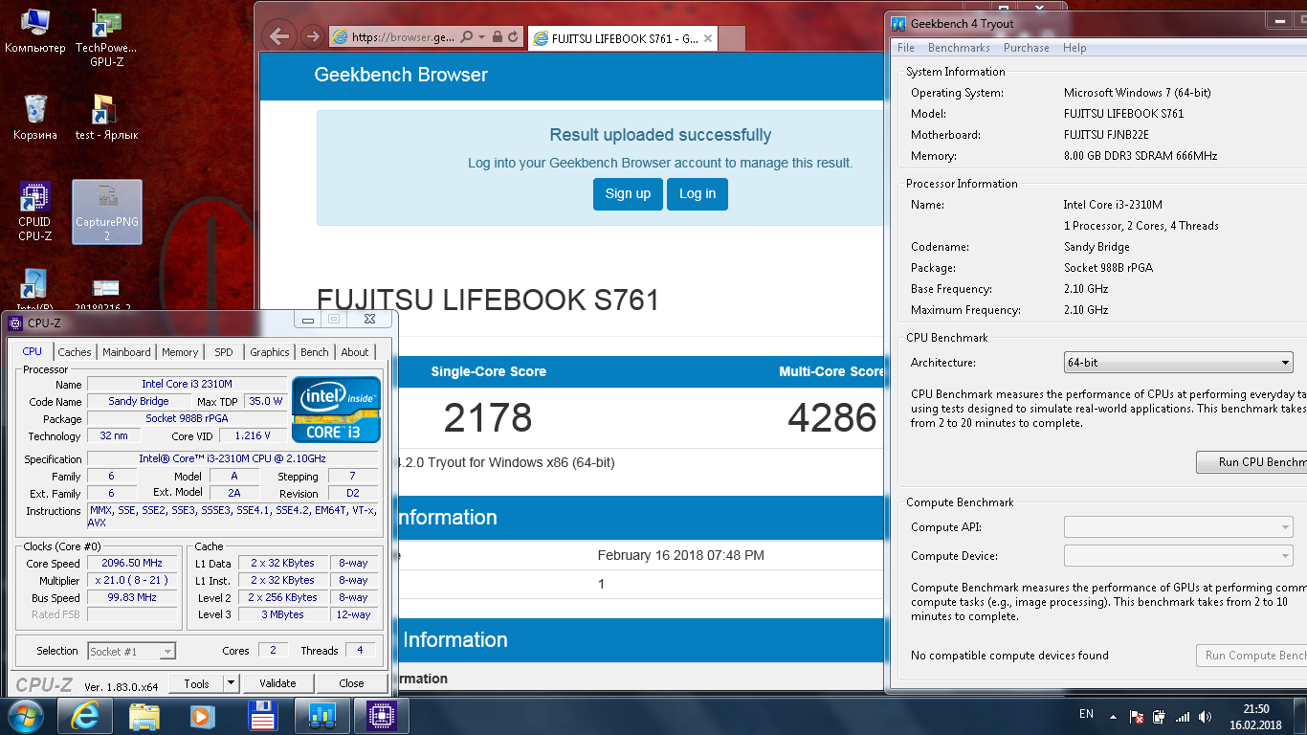Screen dimensions: 1307x735
Task: Open the Socket #1 selection dropdown
Action: coord(131,651)
